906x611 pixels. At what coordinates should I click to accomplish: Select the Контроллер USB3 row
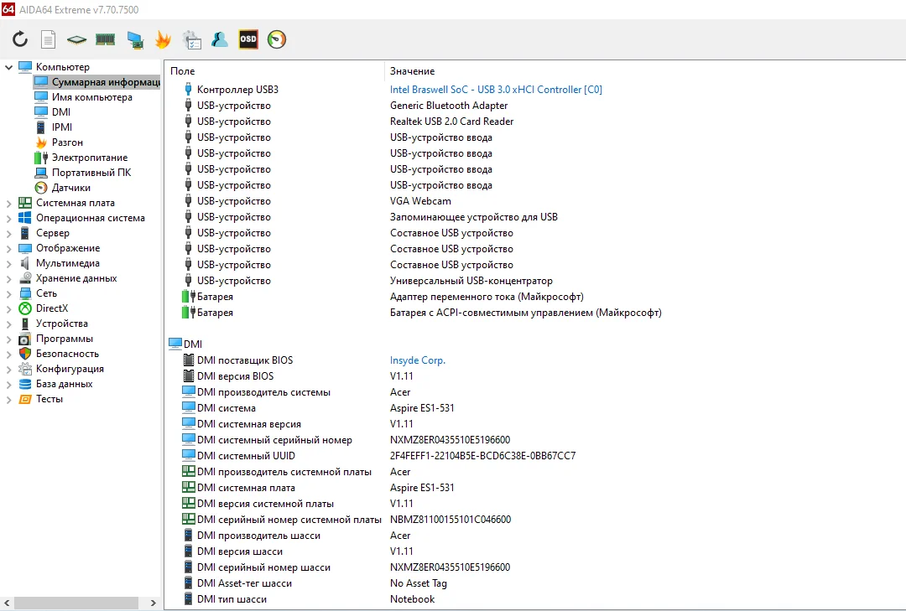point(535,90)
